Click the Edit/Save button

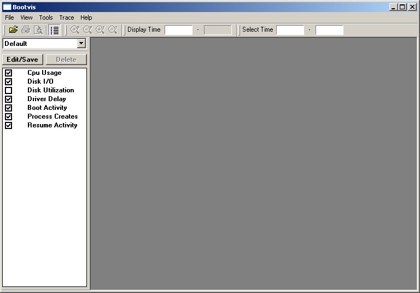pos(22,60)
